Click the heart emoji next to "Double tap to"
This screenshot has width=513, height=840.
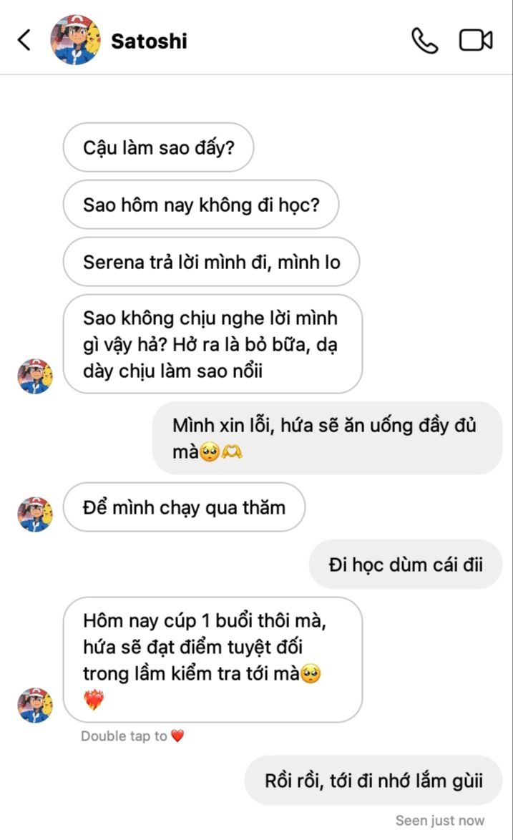click(177, 736)
